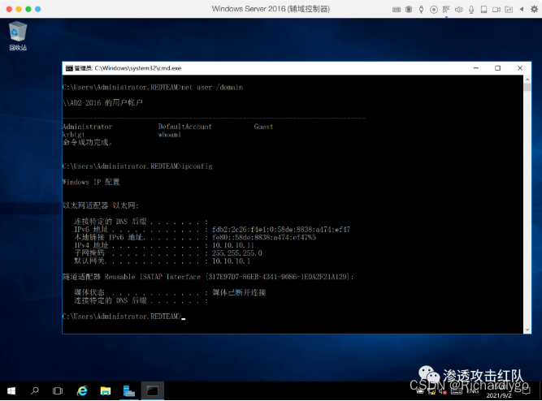Screen dimensions: 542x401
Task: Click the 'Reusable ISATAP Interface' line
Action: point(208,277)
